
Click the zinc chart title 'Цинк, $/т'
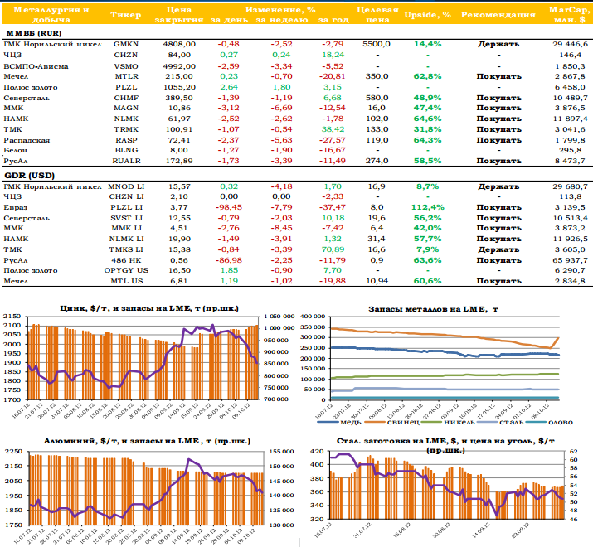83,308
